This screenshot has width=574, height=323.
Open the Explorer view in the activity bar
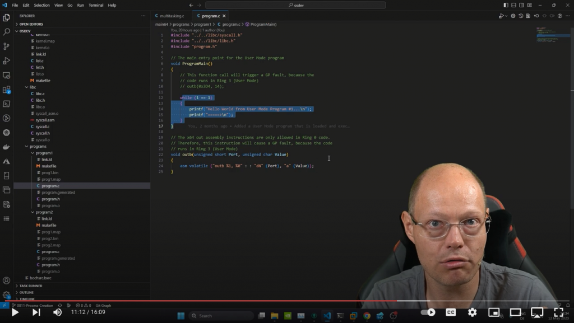tap(6, 17)
